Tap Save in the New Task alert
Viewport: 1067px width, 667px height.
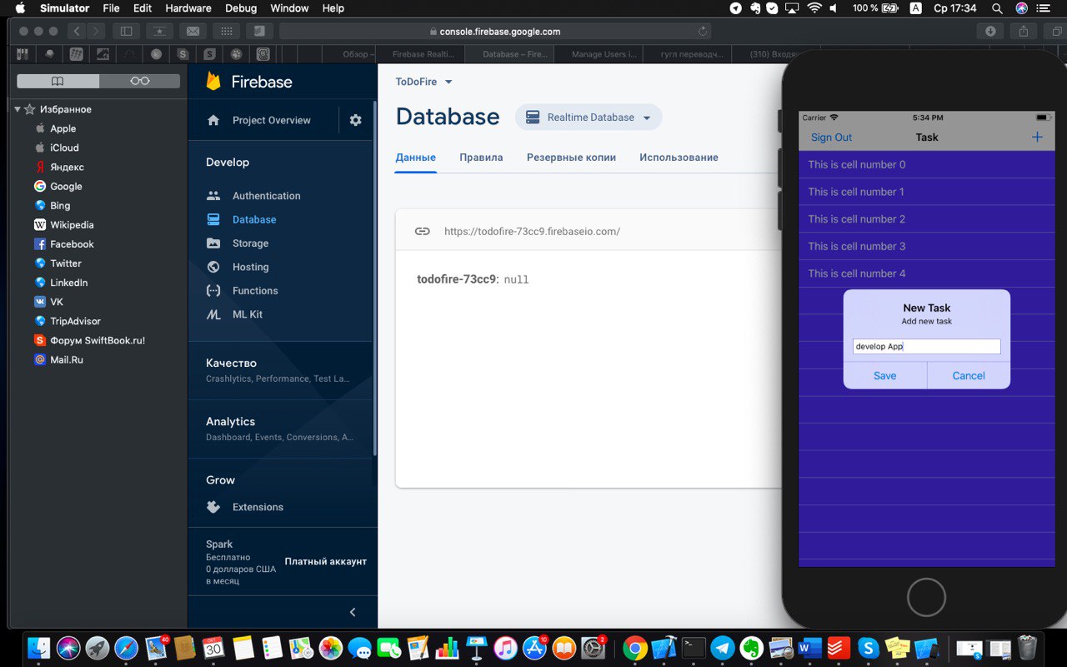(885, 375)
